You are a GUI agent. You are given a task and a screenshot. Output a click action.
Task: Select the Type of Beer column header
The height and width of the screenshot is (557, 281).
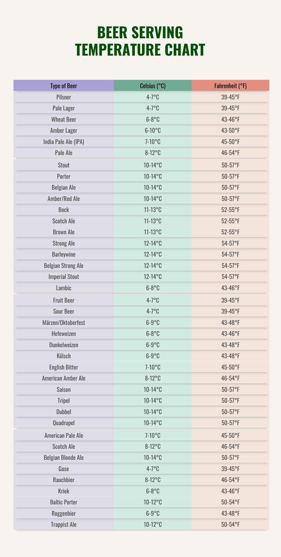coord(64,86)
